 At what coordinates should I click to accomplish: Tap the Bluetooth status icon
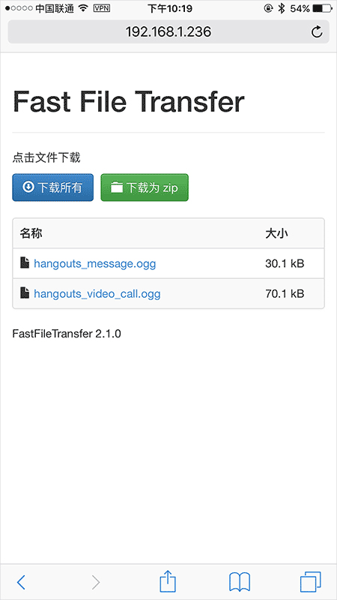(x=282, y=8)
